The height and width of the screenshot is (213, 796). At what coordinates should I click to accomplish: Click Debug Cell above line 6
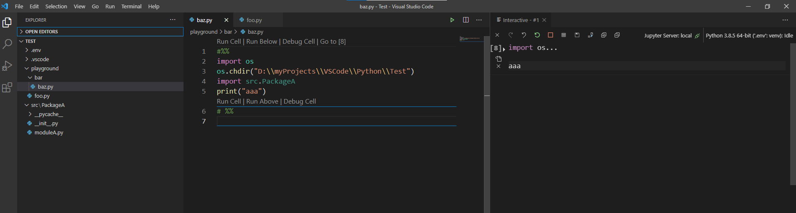(300, 101)
